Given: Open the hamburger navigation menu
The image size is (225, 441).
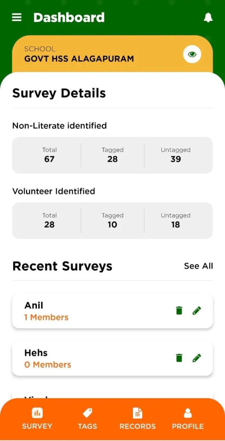Looking at the screenshot, I should (17, 18).
